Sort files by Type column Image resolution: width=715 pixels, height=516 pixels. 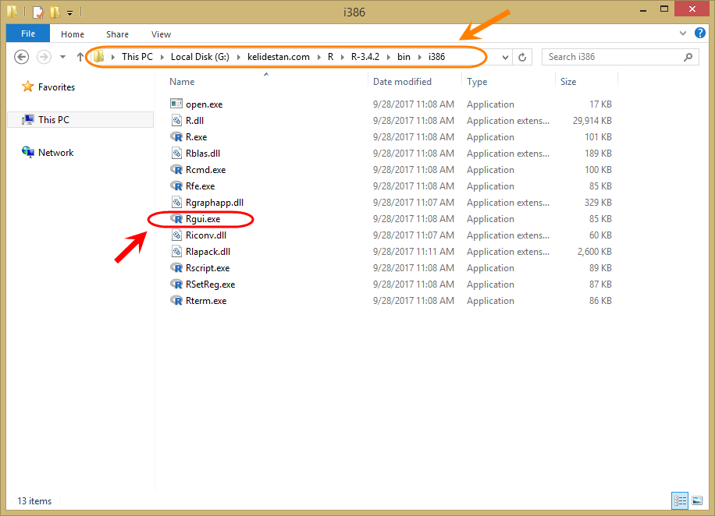point(477,82)
